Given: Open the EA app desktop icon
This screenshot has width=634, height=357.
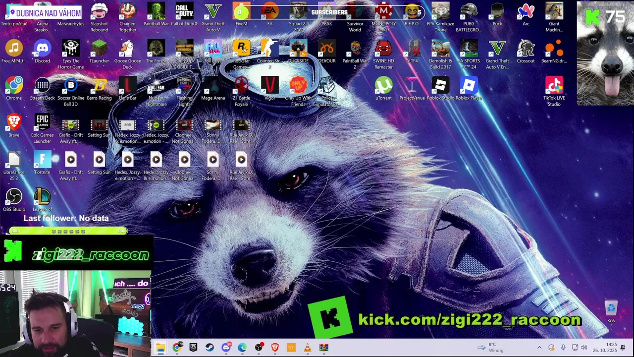Looking at the screenshot, I should [269, 15].
